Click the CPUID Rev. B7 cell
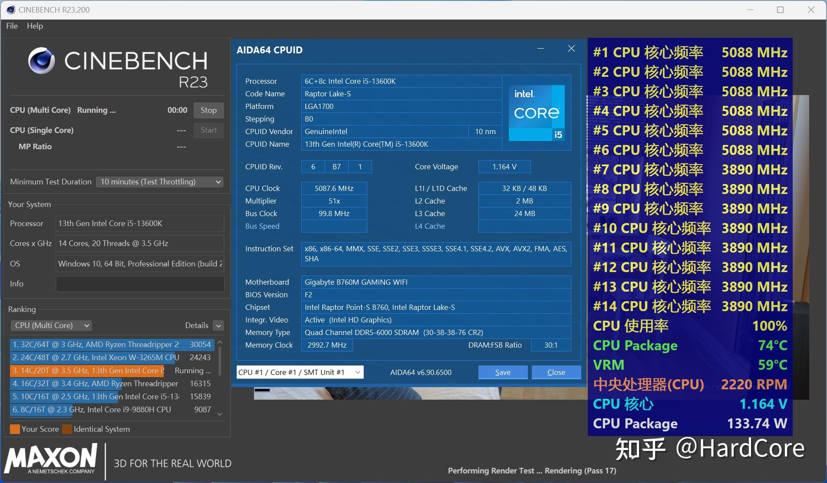827x483 pixels. tap(336, 167)
